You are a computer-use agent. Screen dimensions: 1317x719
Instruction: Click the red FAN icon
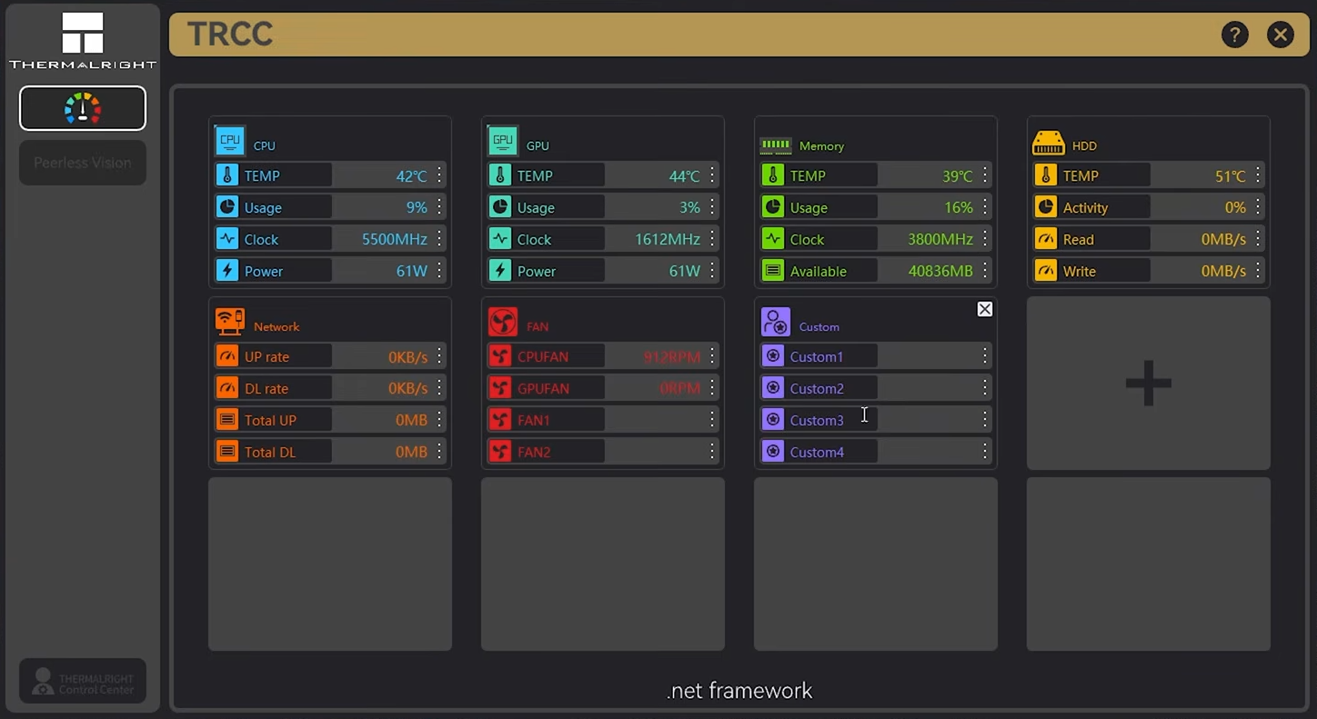pyautogui.click(x=502, y=322)
